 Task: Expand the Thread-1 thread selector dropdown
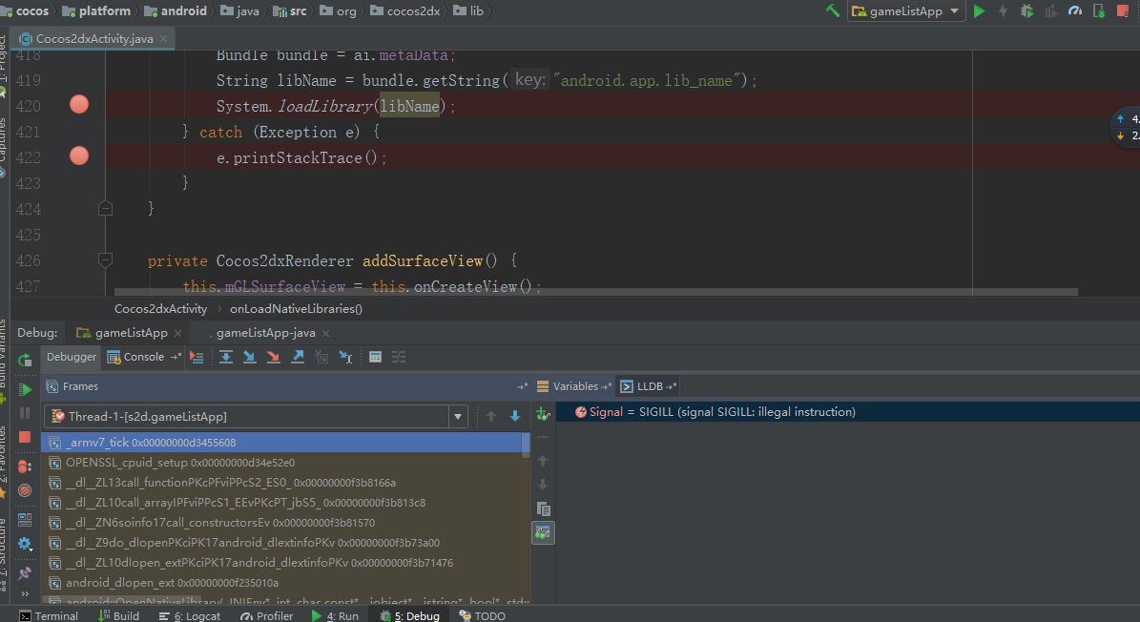pos(458,417)
